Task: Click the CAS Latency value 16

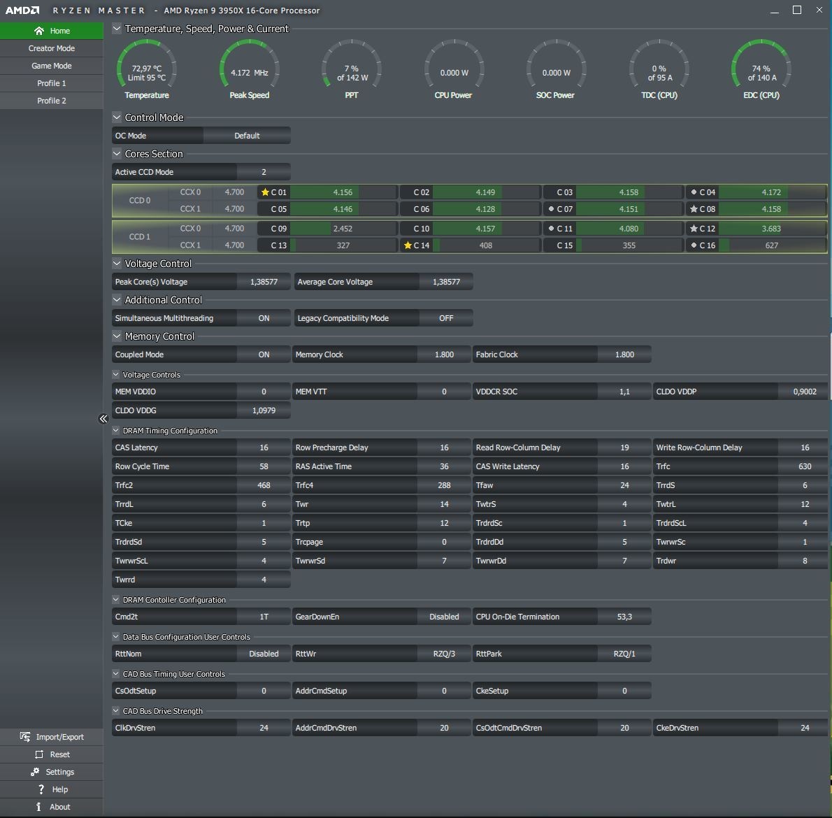Action: pos(264,447)
